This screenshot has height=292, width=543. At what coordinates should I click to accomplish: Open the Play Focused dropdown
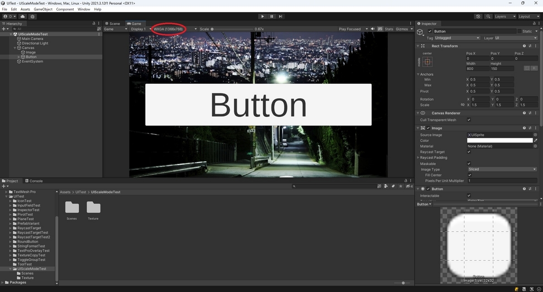pyautogui.click(x=353, y=29)
